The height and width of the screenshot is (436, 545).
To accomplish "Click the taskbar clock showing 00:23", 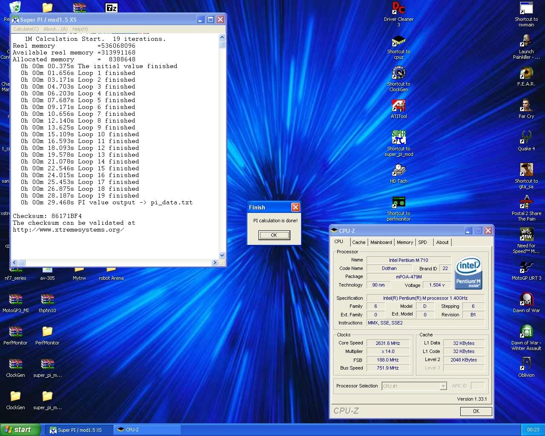I will pyautogui.click(x=533, y=430).
